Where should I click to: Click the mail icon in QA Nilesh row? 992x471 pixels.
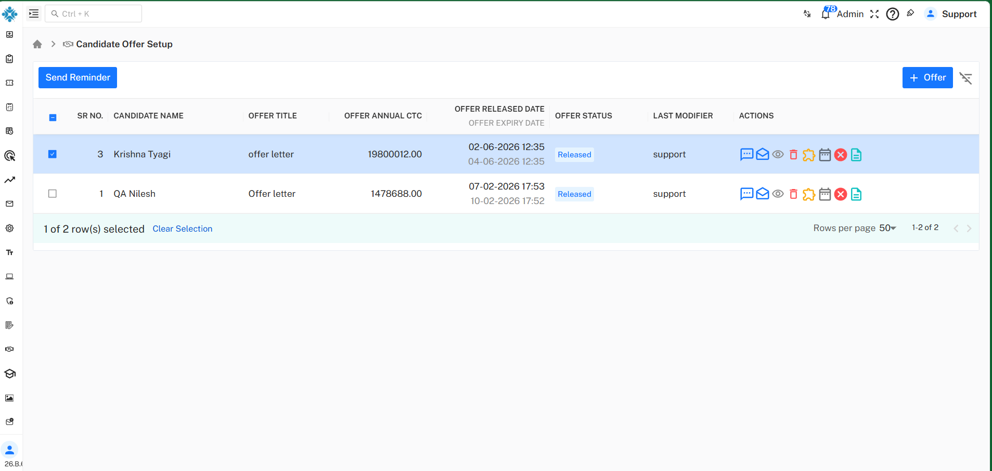pos(763,194)
